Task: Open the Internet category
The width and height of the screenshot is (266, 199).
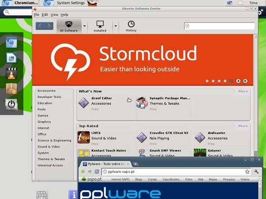Action: [43, 128]
